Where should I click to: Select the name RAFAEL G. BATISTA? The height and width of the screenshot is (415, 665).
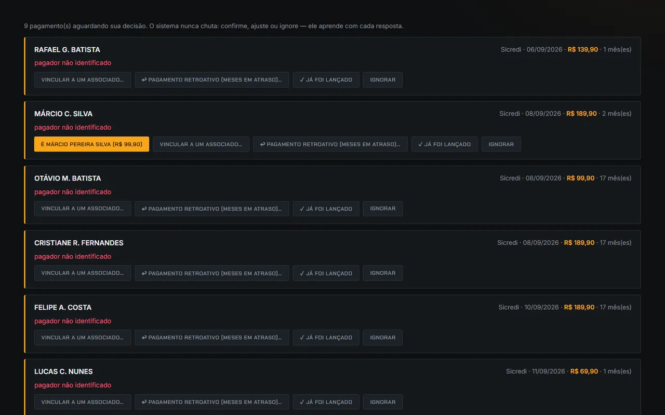pos(67,50)
